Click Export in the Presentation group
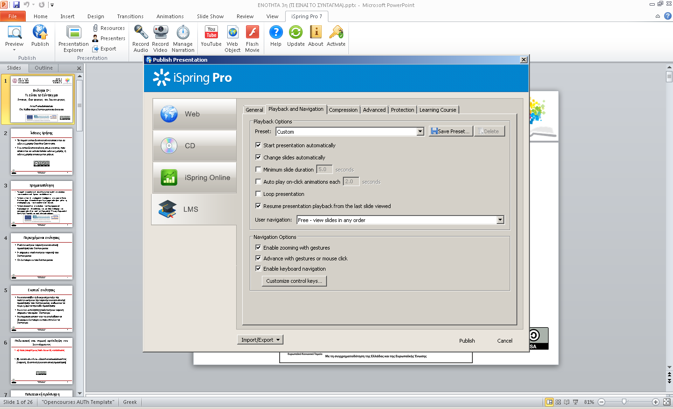This screenshot has height=409, width=673. tap(105, 49)
